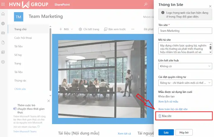Click the more options ellipsis in toolbar
The image size is (214, 137).
pyautogui.click(x=133, y=29)
